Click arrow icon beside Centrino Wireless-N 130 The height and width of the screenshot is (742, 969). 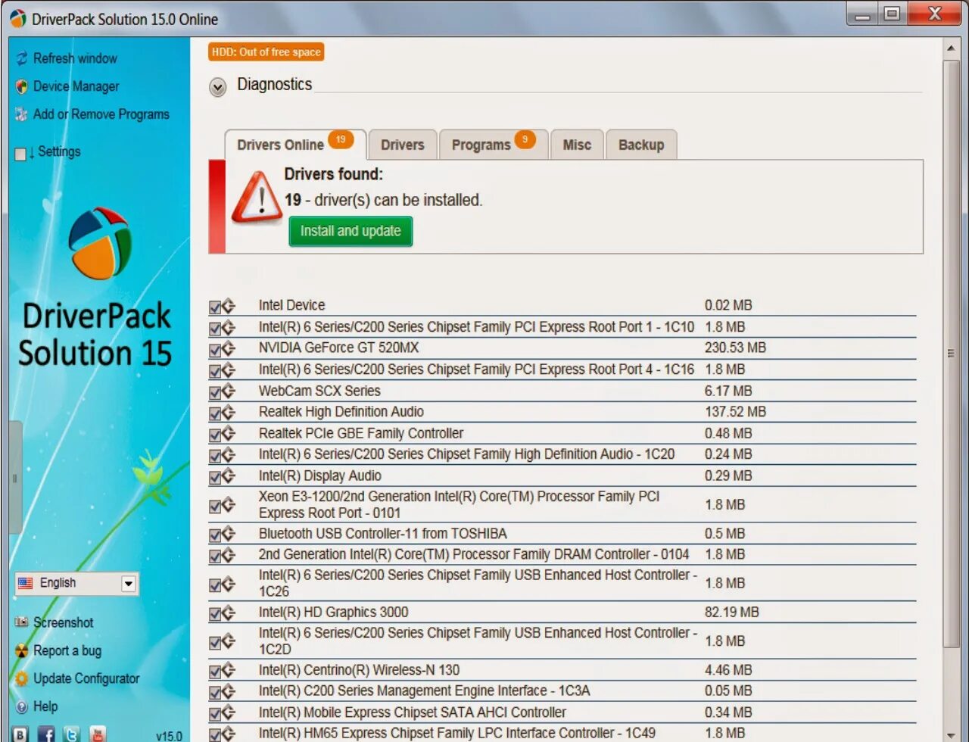229,670
